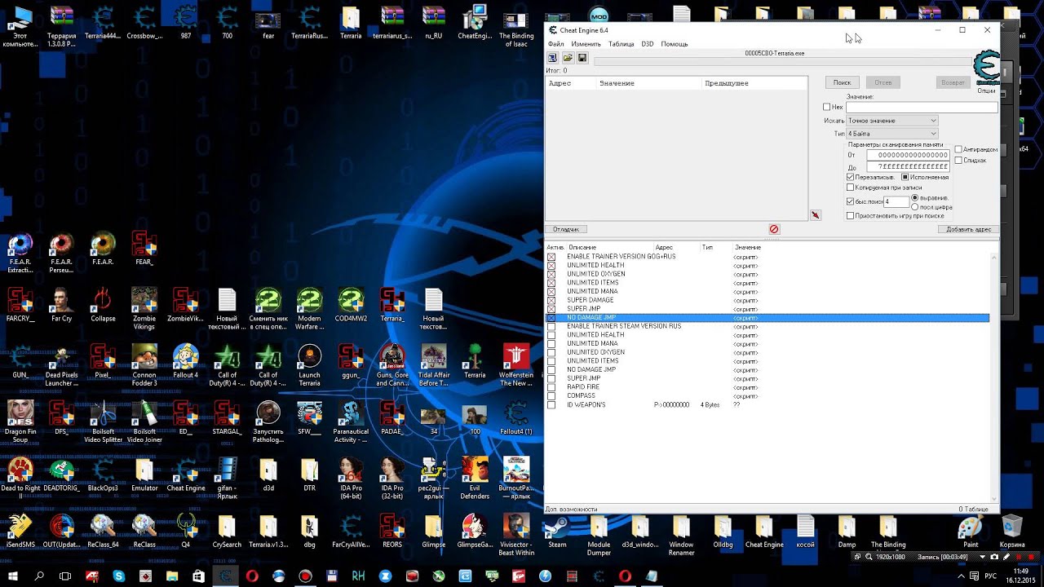Open the Помощь menu
The height and width of the screenshot is (587, 1044).
click(x=675, y=44)
